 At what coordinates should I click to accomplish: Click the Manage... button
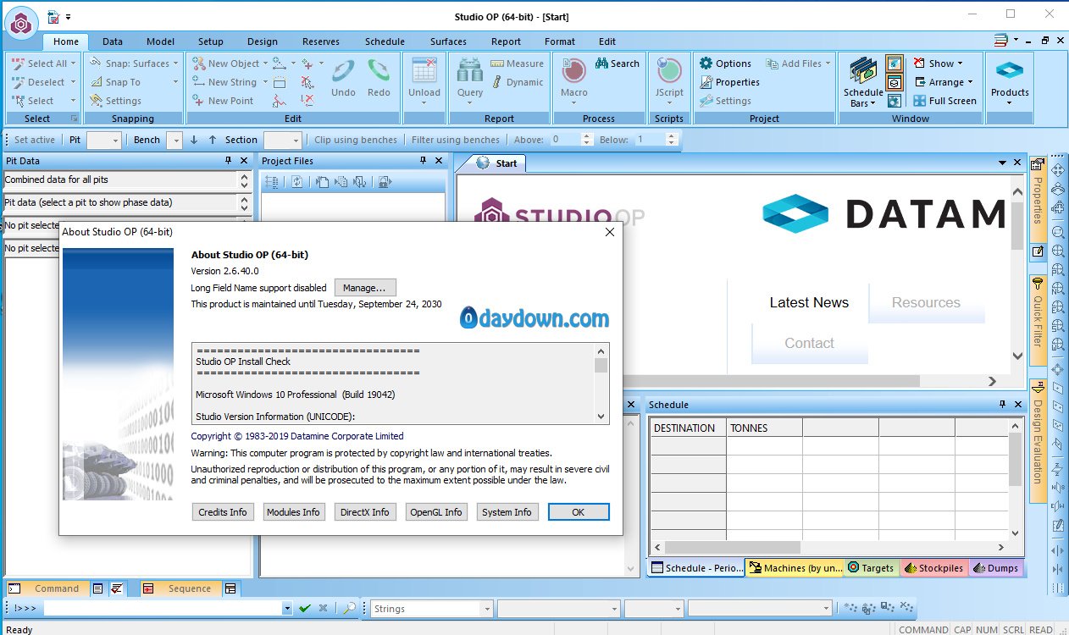coord(365,288)
